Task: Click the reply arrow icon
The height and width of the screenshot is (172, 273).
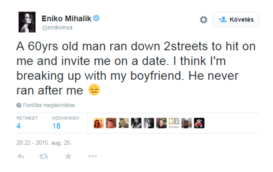Action: [20, 157]
